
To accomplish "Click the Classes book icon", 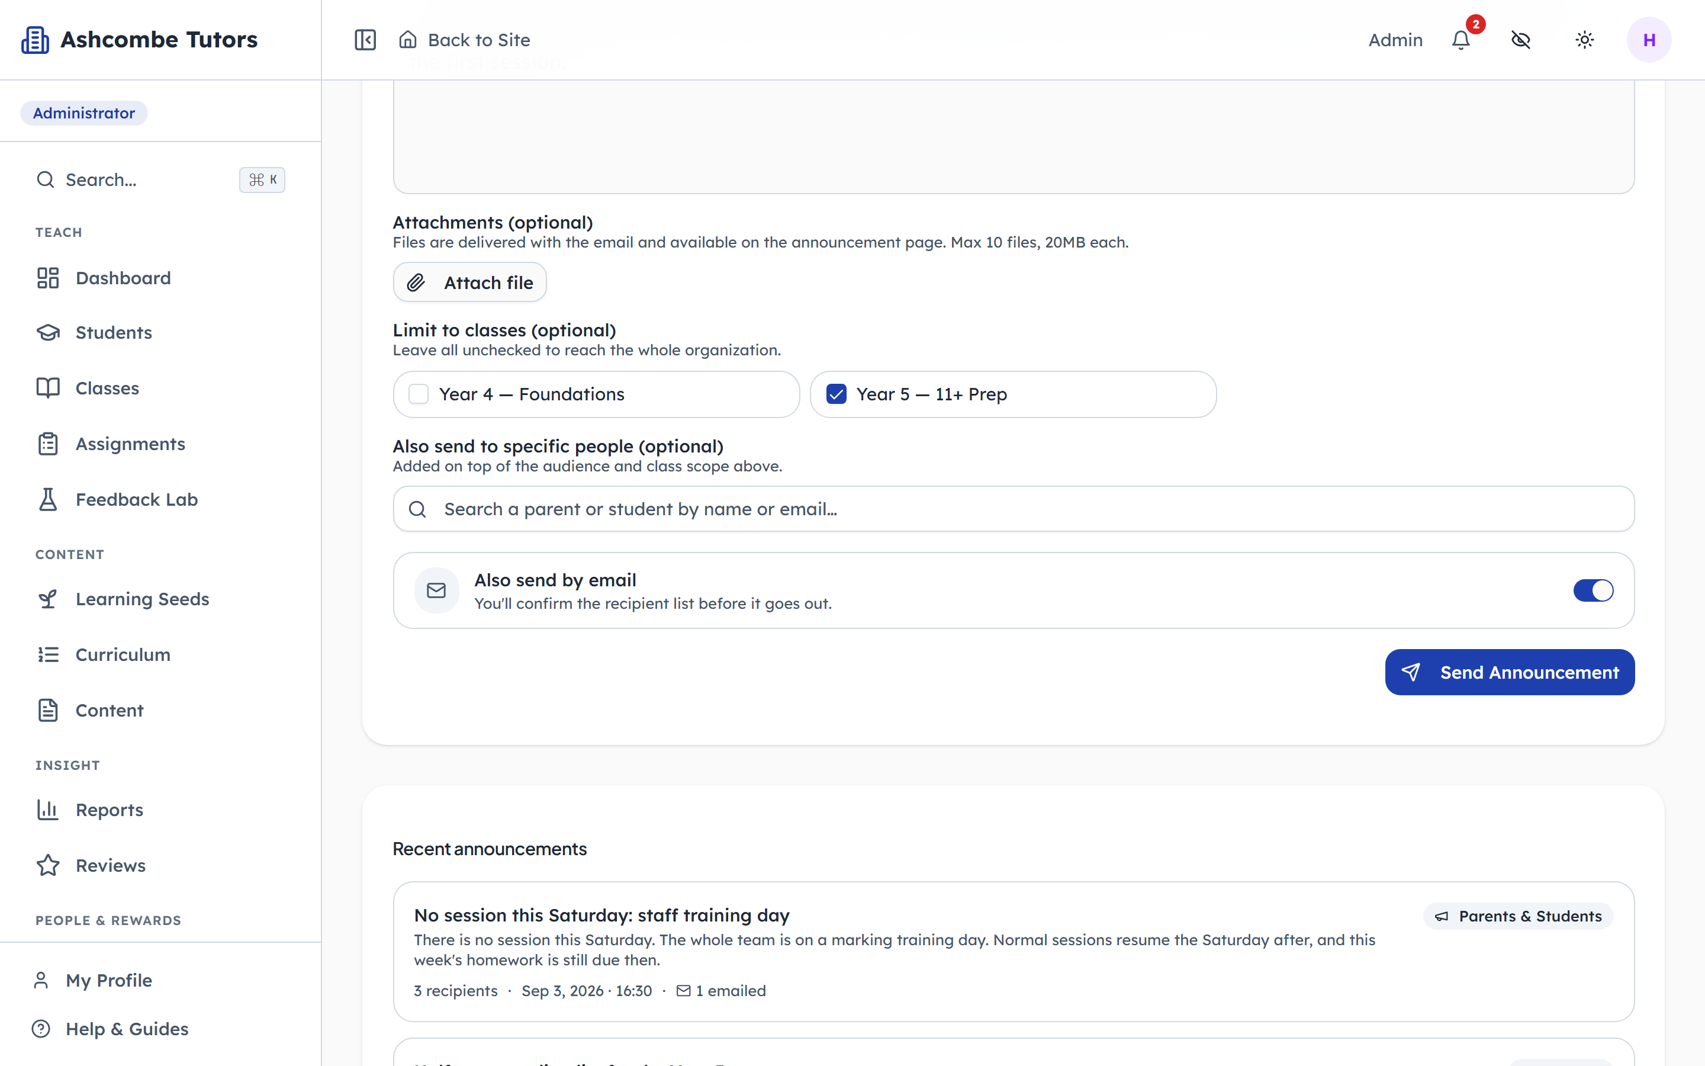I will [48, 388].
